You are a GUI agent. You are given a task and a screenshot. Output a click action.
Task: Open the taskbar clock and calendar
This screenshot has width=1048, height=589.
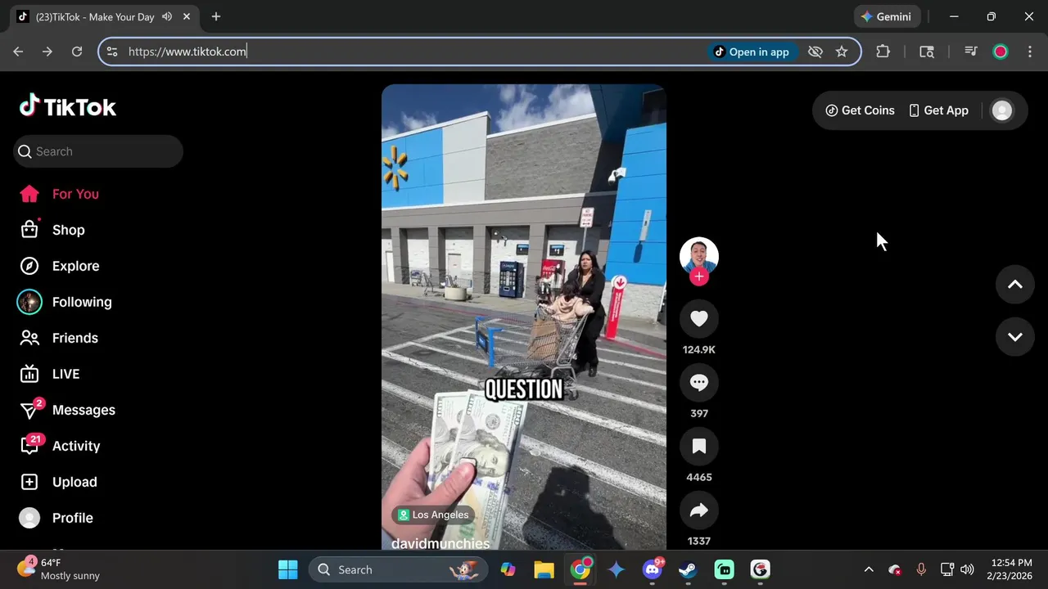(x=1011, y=569)
